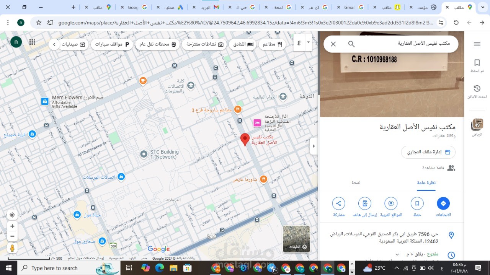
Task: Click the Windows Start button
Action: (x=8, y=268)
